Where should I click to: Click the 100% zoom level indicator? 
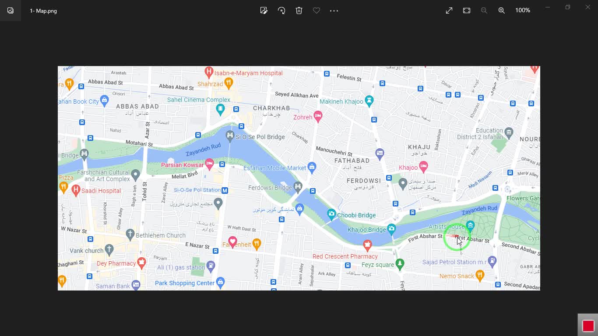523,10
